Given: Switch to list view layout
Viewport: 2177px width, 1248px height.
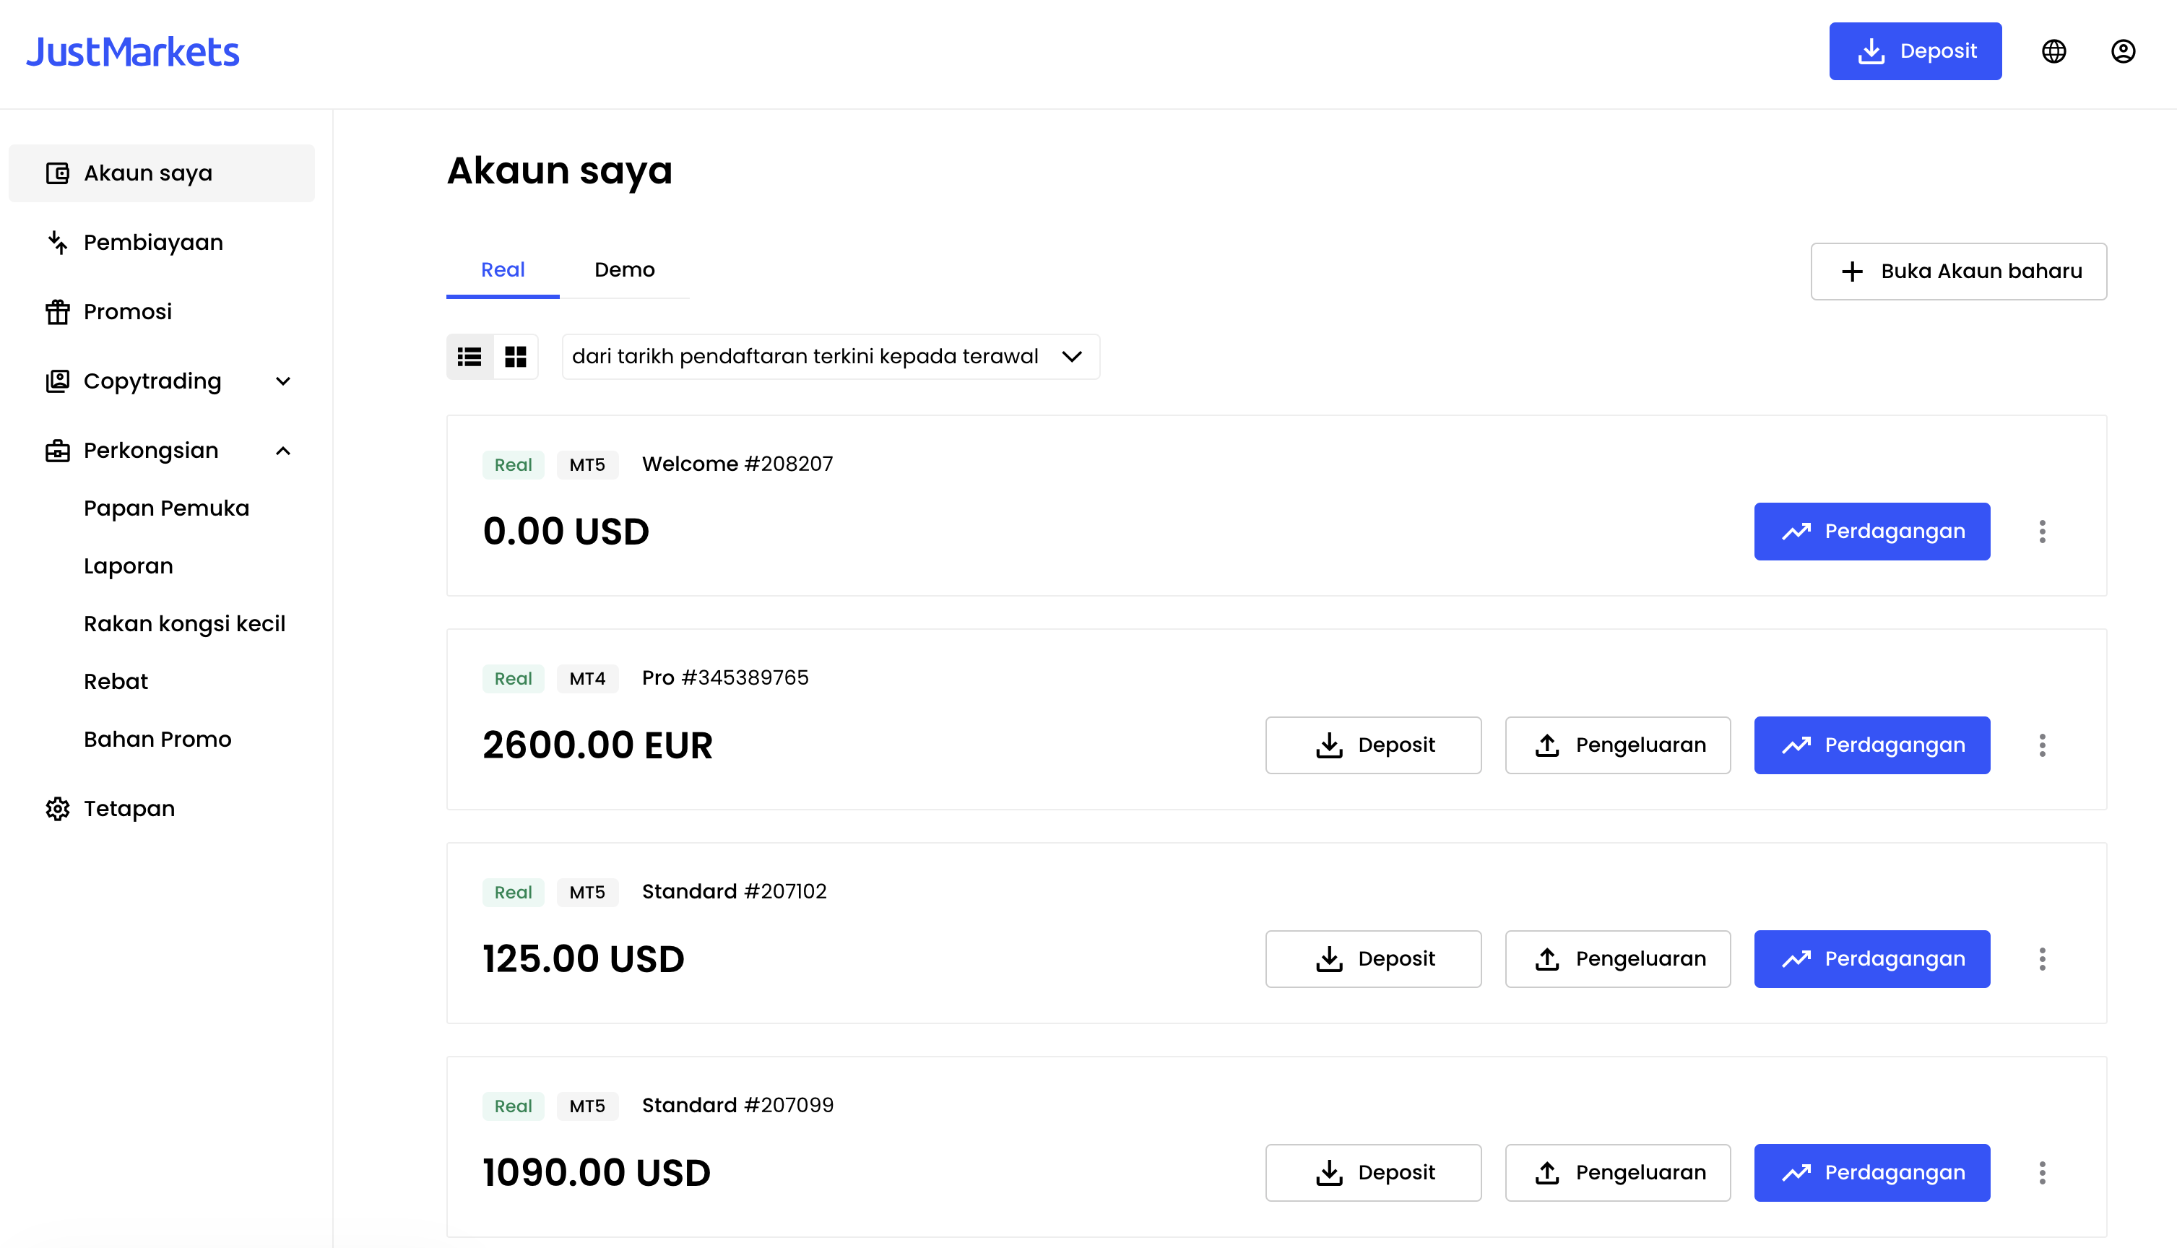Looking at the screenshot, I should [x=469, y=357].
